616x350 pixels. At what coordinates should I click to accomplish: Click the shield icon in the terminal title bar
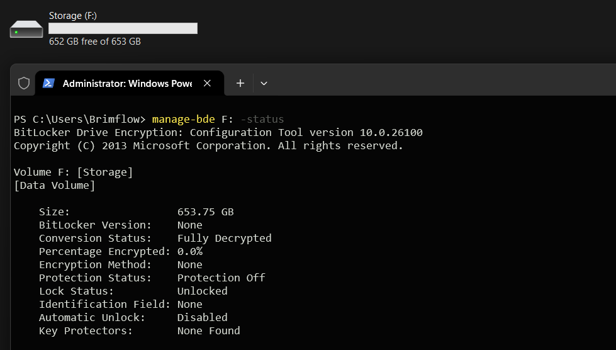click(x=24, y=83)
